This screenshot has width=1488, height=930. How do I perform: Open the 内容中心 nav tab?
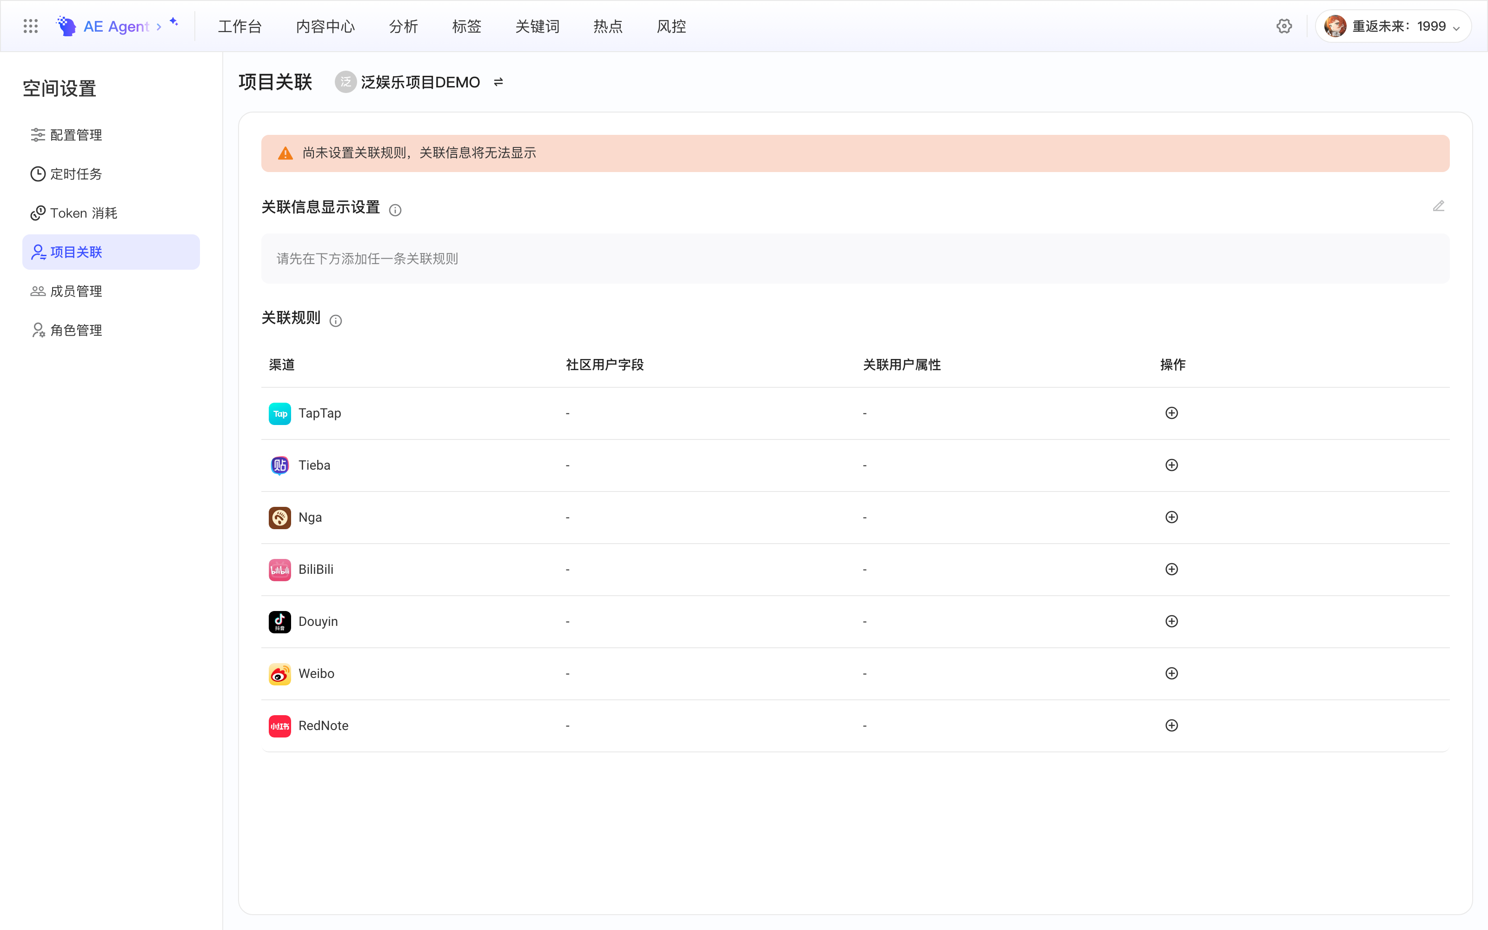click(x=325, y=27)
